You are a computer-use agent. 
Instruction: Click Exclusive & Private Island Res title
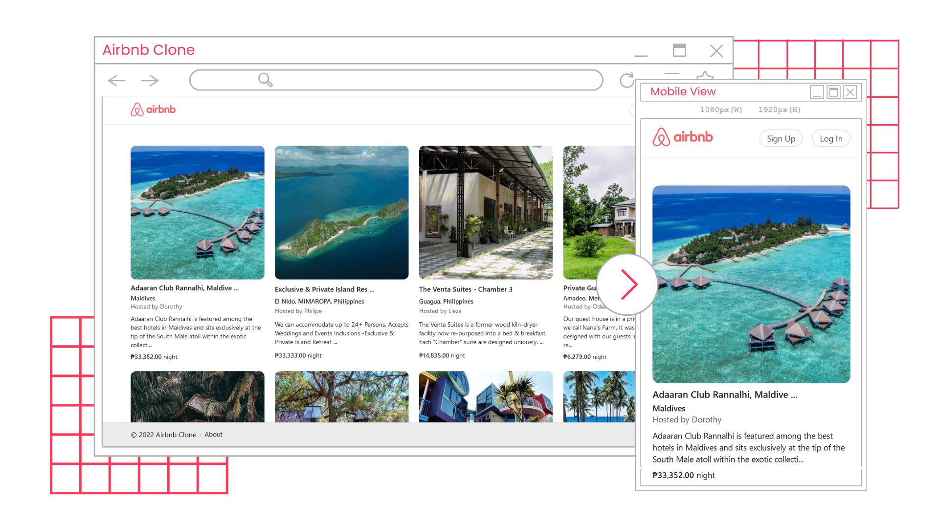point(324,289)
